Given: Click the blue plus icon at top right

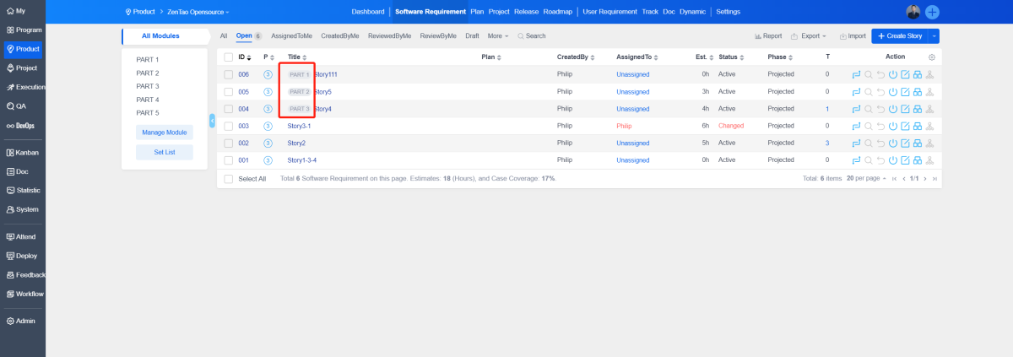Looking at the screenshot, I should (x=933, y=12).
